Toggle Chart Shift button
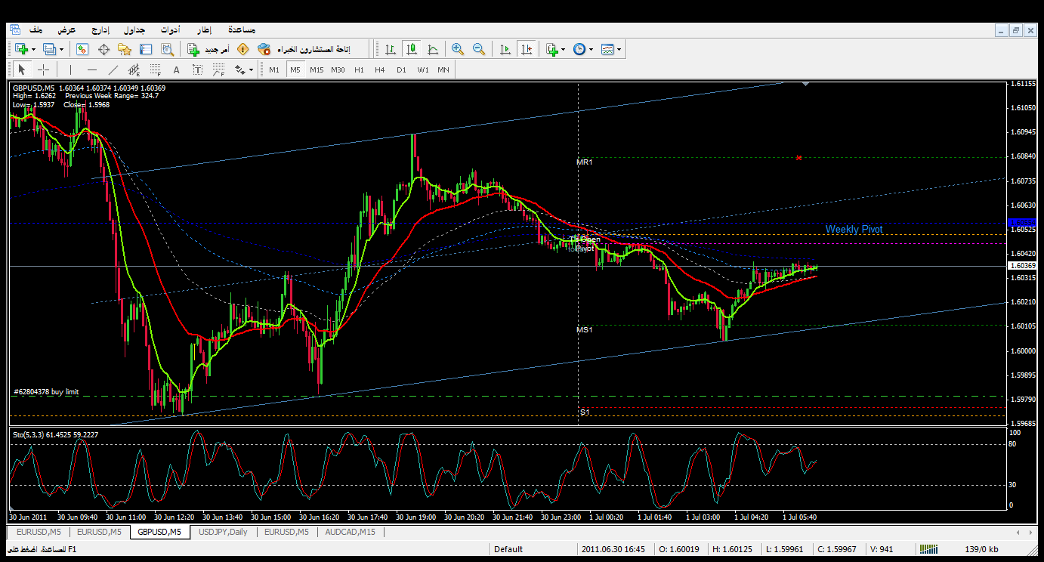The image size is (1044, 562). (x=527, y=49)
